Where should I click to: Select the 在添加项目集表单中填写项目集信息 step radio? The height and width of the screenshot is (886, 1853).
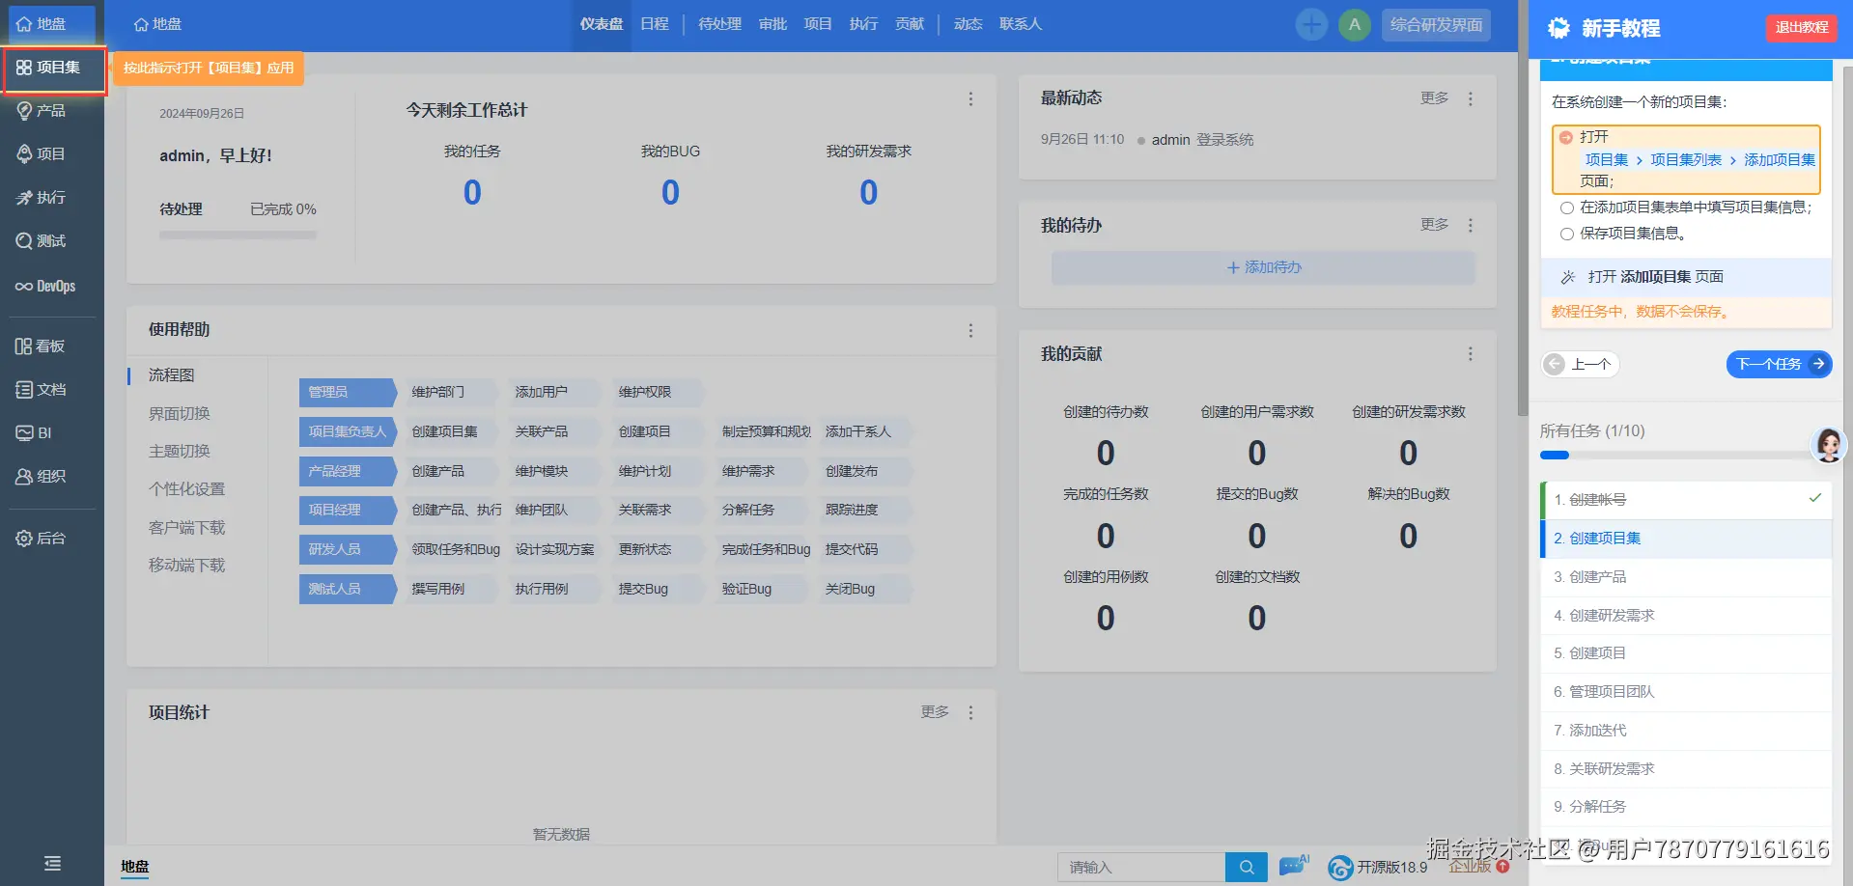(x=1567, y=208)
